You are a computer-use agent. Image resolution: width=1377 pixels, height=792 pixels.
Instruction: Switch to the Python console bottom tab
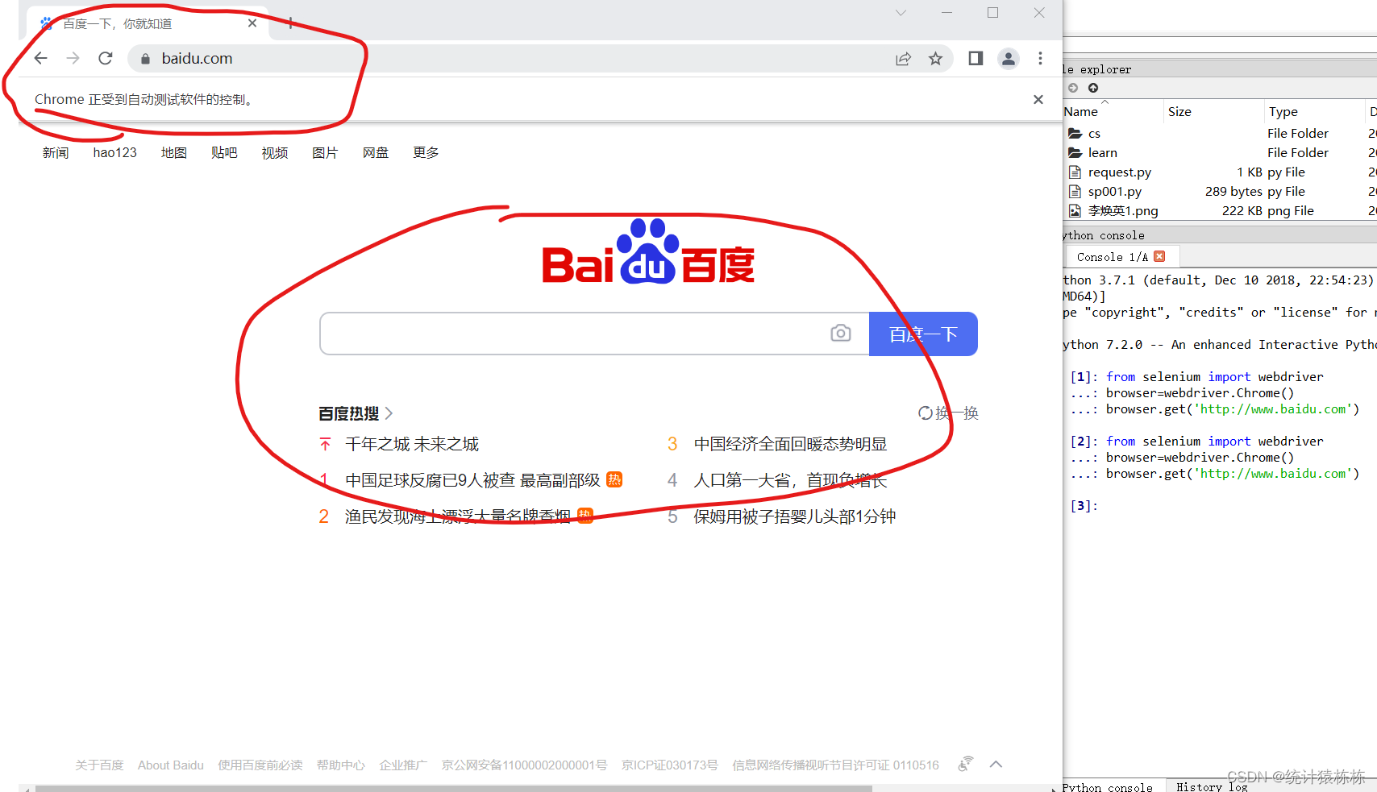coord(1109,786)
